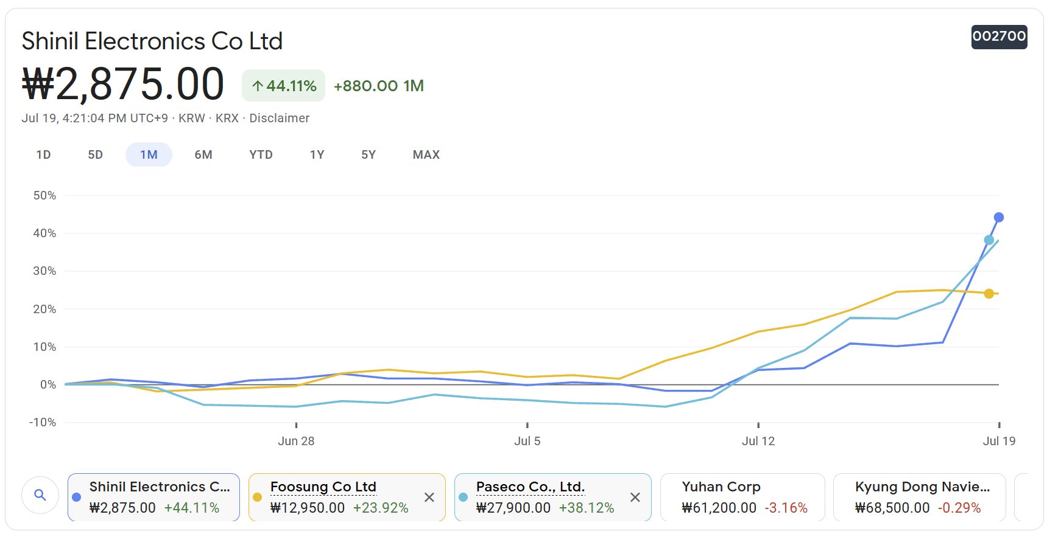Show MAX time range
This screenshot has height=537, width=1047.
click(426, 155)
